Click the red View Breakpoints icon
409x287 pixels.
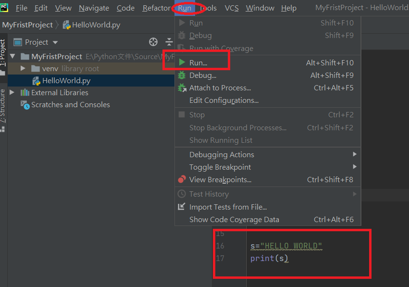pos(181,179)
